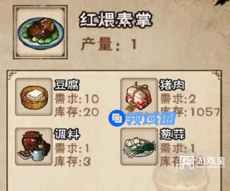Select the seasoning jar icon
Image resolution: width=230 pixels, height=191 pixels.
[x=34, y=146]
